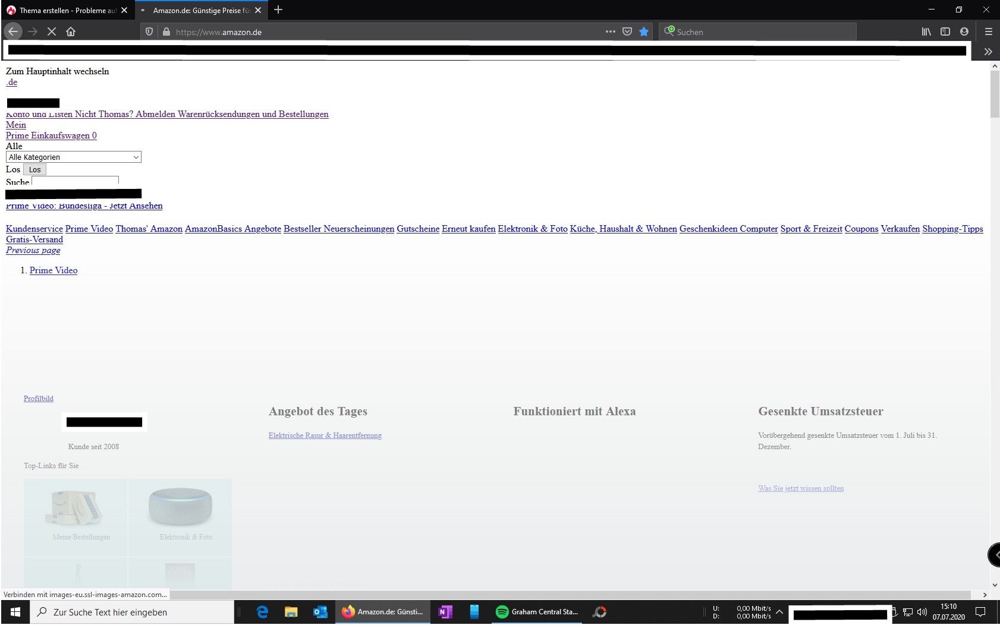Go back with the Firefox back arrow
The width and height of the screenshot is (1000, 625).
pyautogui.click(x=13, y=31)
